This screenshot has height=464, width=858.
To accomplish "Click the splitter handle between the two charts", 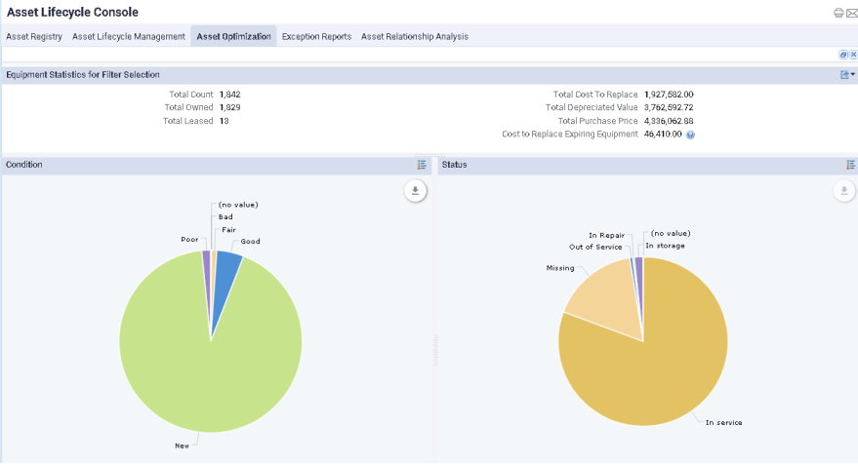I will point(434,350).
